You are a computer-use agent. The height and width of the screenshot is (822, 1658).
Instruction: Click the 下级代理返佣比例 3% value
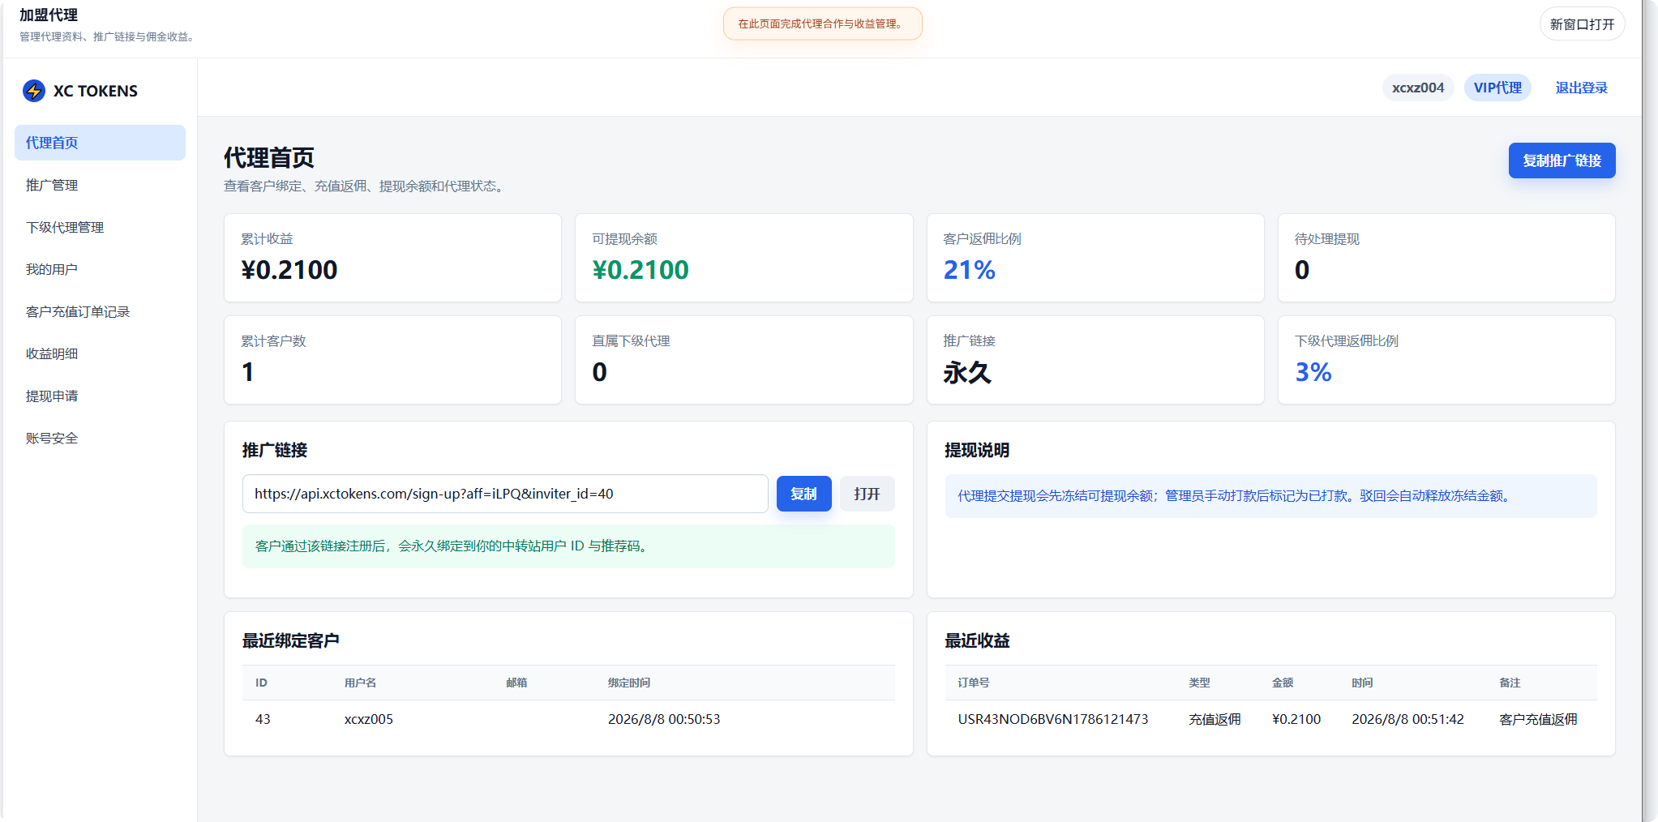click(x=1313, y=372)
